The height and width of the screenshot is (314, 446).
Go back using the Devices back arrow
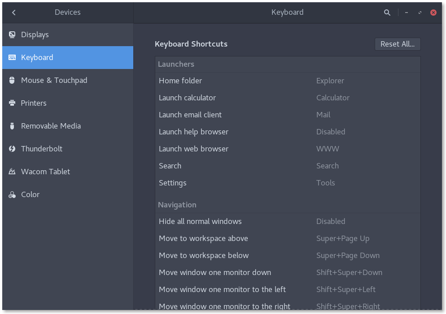(x=13, y=13)
